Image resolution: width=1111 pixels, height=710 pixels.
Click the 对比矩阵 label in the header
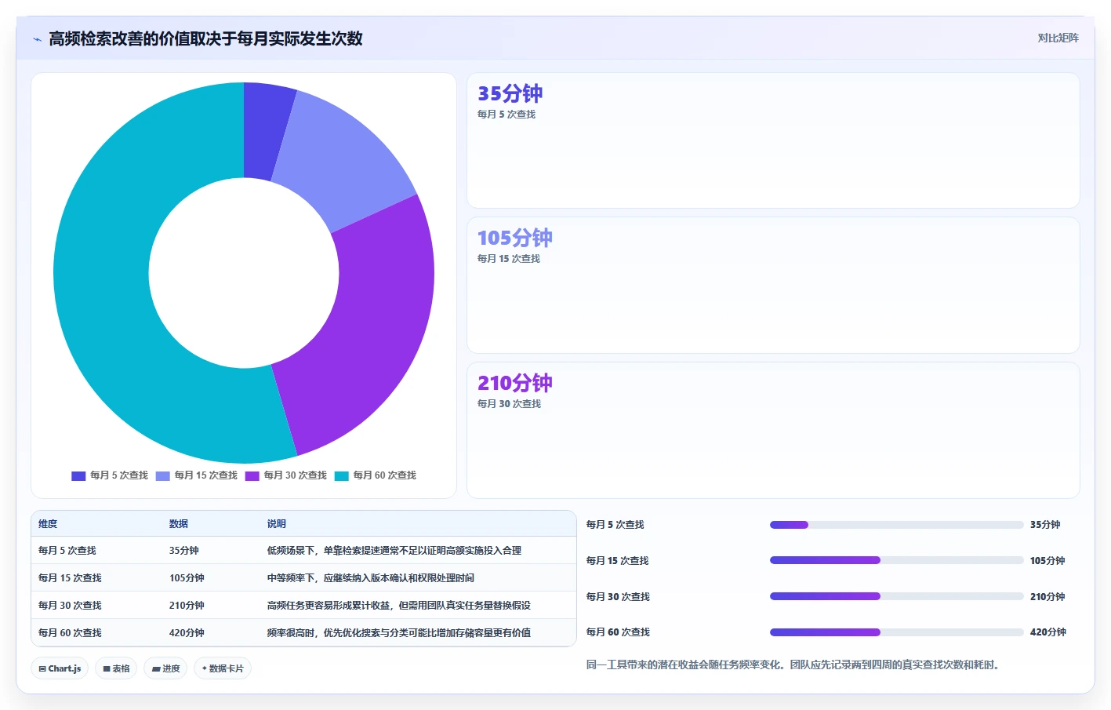click(1058, 38)
